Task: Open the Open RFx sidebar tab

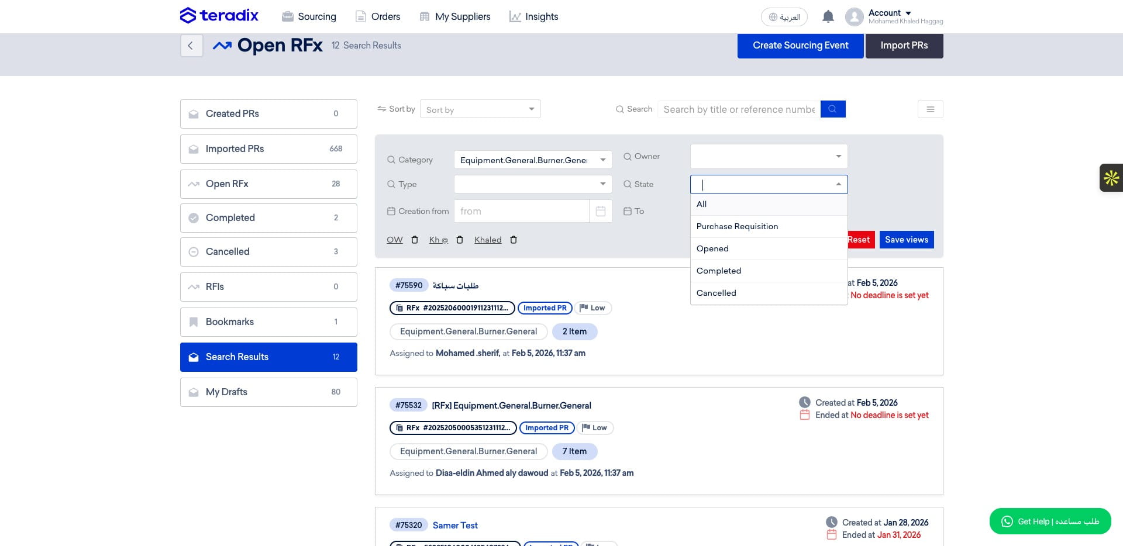Action: (268, 184)
